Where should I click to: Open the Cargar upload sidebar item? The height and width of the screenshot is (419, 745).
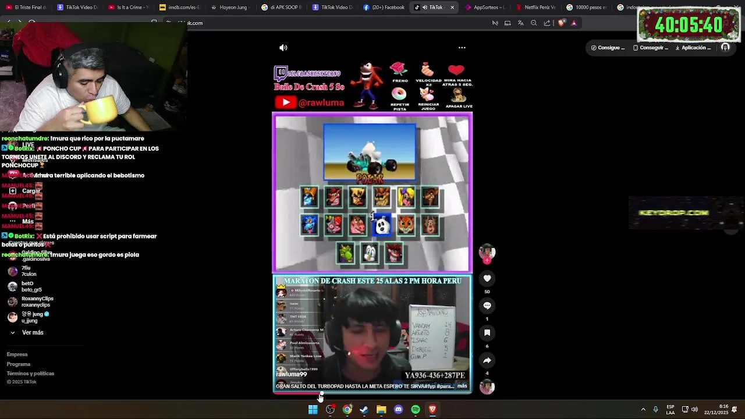(25, 191)
